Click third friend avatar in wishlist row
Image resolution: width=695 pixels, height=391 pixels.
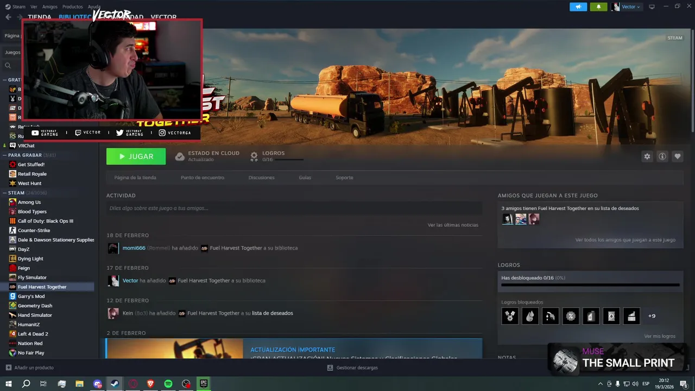(x=534, y=219)
